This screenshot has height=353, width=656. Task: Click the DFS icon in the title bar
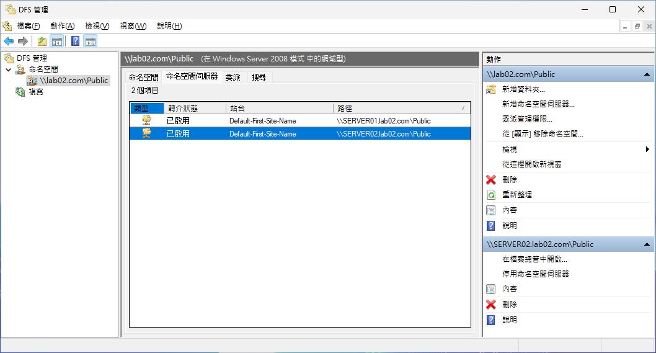11,9
